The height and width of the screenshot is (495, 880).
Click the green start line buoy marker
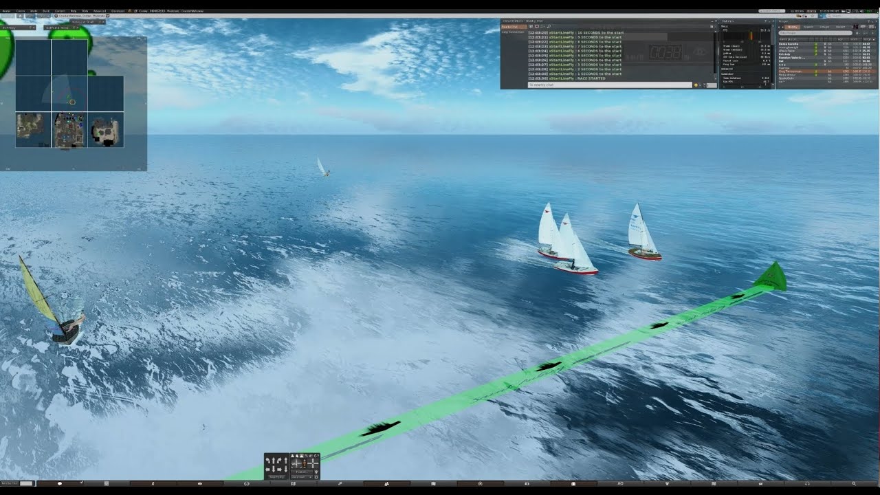(x=770, y=276)
